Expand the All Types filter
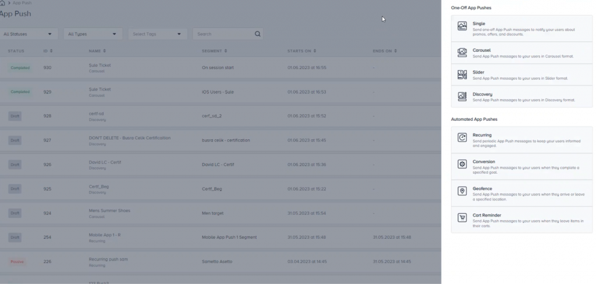The height and width of the screenshot is (284, 596). click(93, 34)
